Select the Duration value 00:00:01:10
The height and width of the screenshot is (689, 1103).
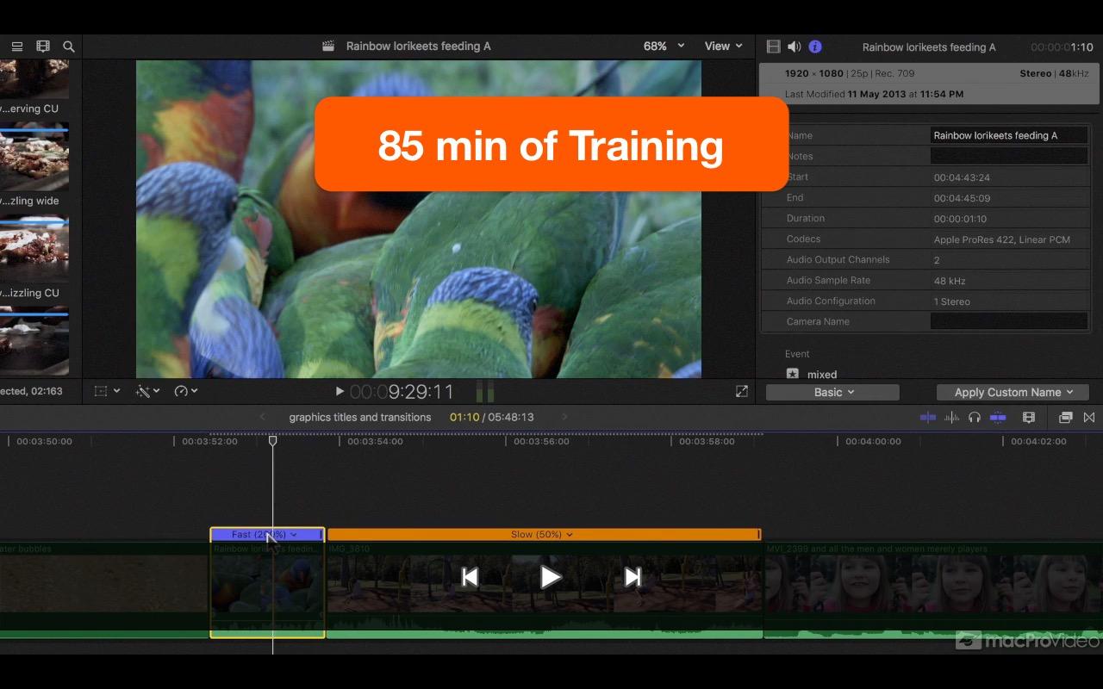click(x=960, y=219)
